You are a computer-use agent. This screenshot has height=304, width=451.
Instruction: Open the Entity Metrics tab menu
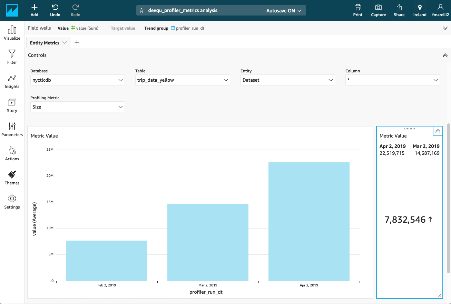(x=65, y=43)
